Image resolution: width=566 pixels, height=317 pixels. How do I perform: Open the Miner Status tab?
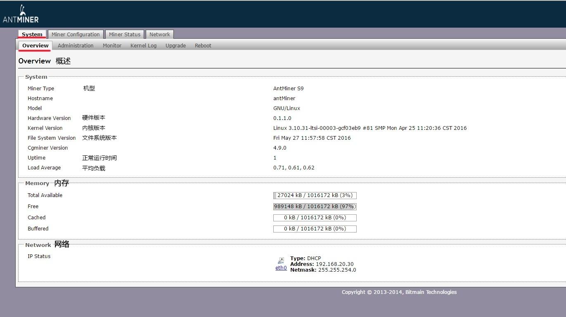(x=124, y=34)
